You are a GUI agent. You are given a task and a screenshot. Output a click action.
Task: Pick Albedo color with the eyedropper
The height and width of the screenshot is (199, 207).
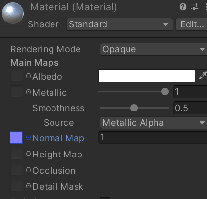click(203, 76)
